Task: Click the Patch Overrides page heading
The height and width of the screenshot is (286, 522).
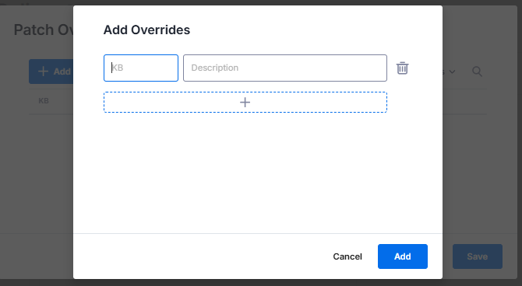Action: tap(44, 30)
